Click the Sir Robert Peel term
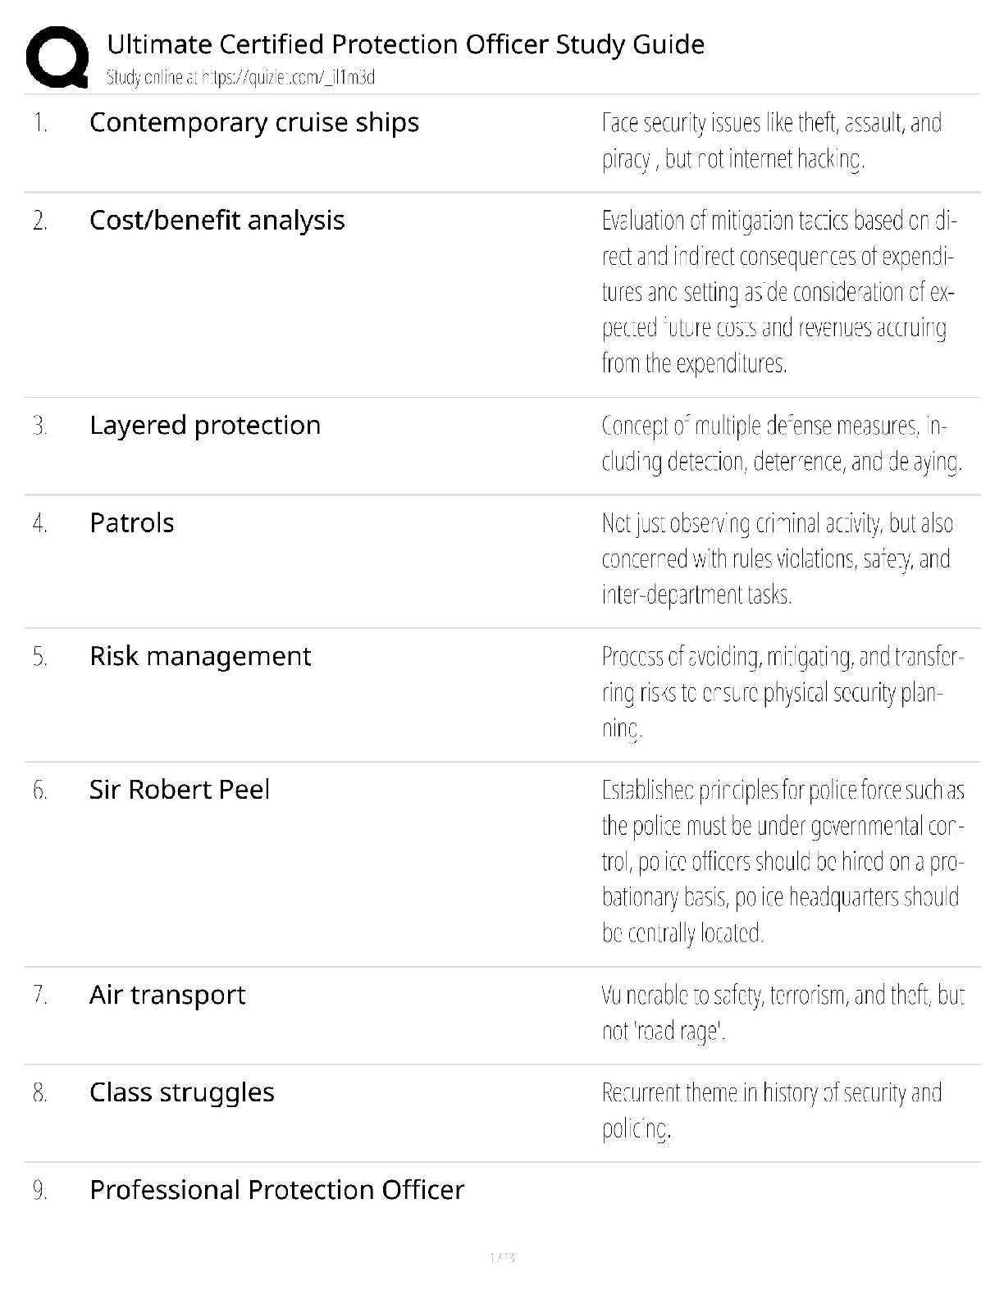 click(179, 790)
